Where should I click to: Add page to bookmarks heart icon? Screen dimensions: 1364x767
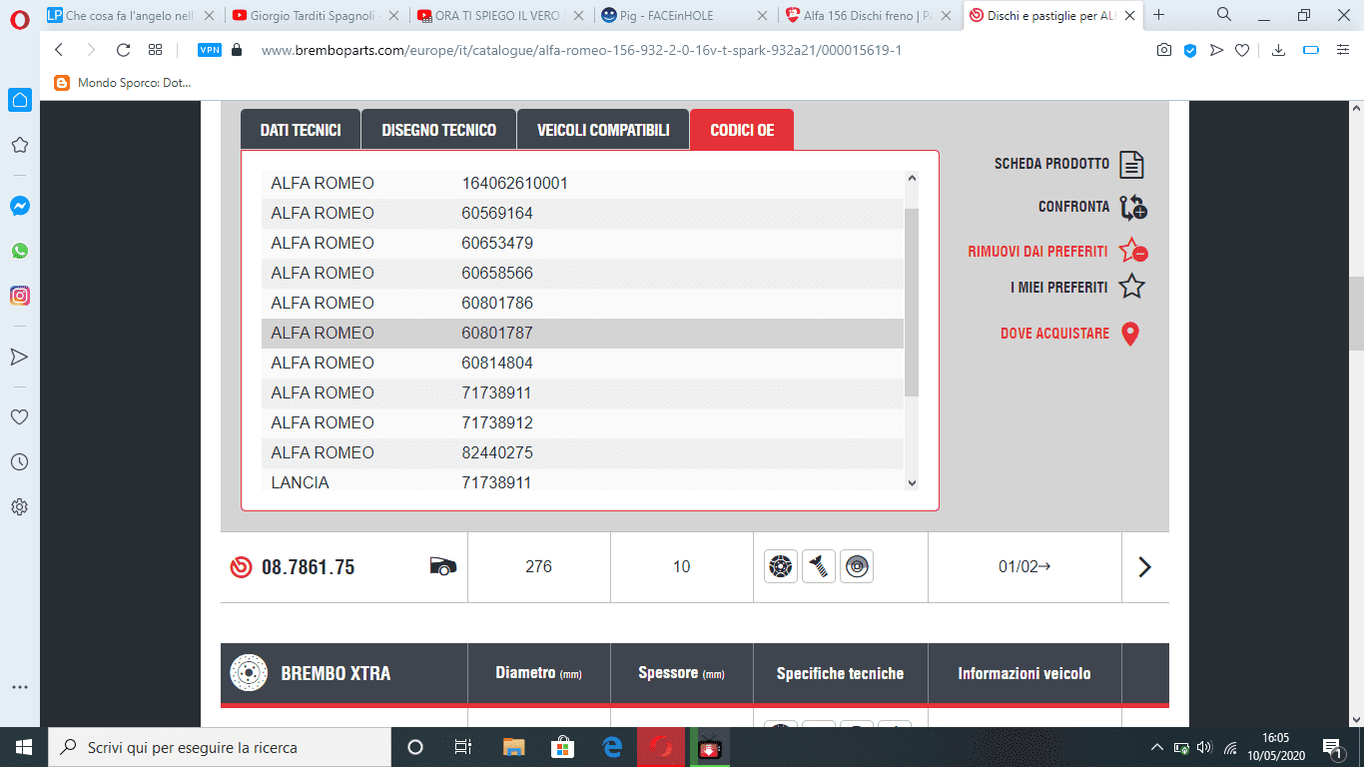pos(1242,50)
